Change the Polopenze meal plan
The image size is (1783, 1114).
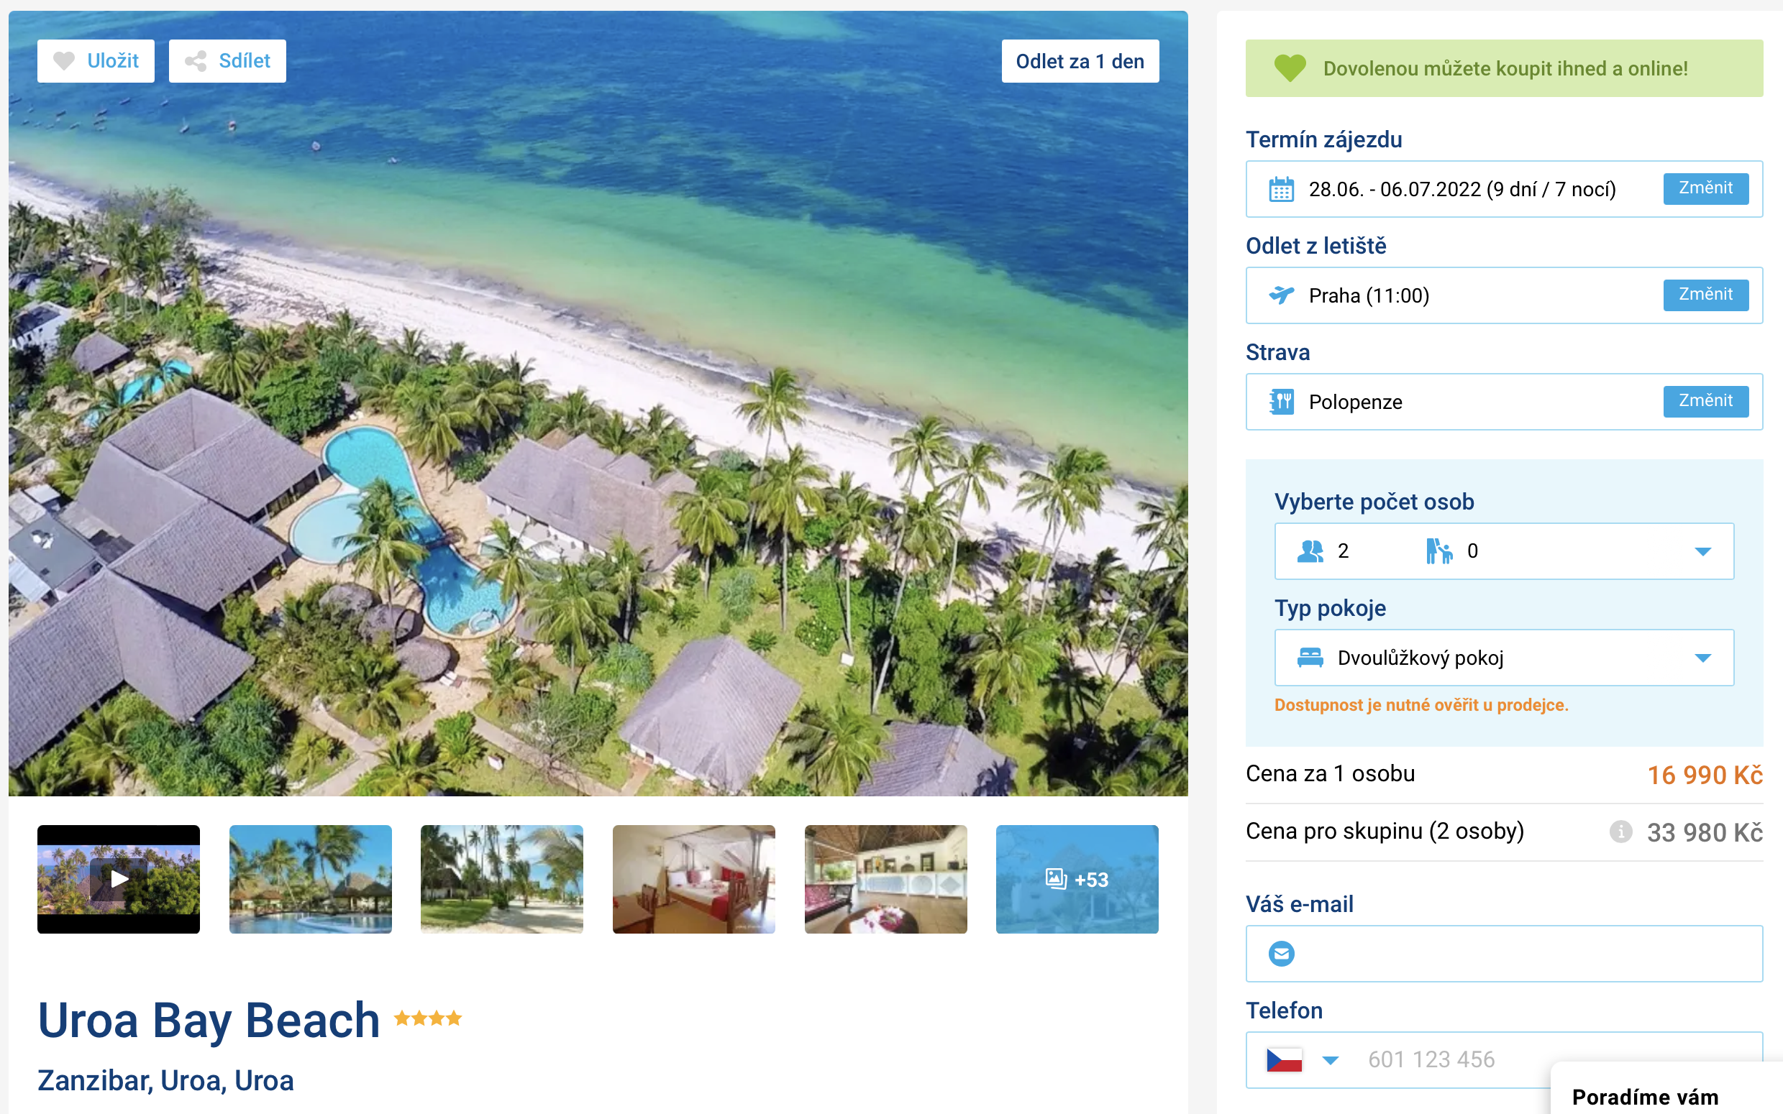pyautogui.click(x=1705, y=402)
